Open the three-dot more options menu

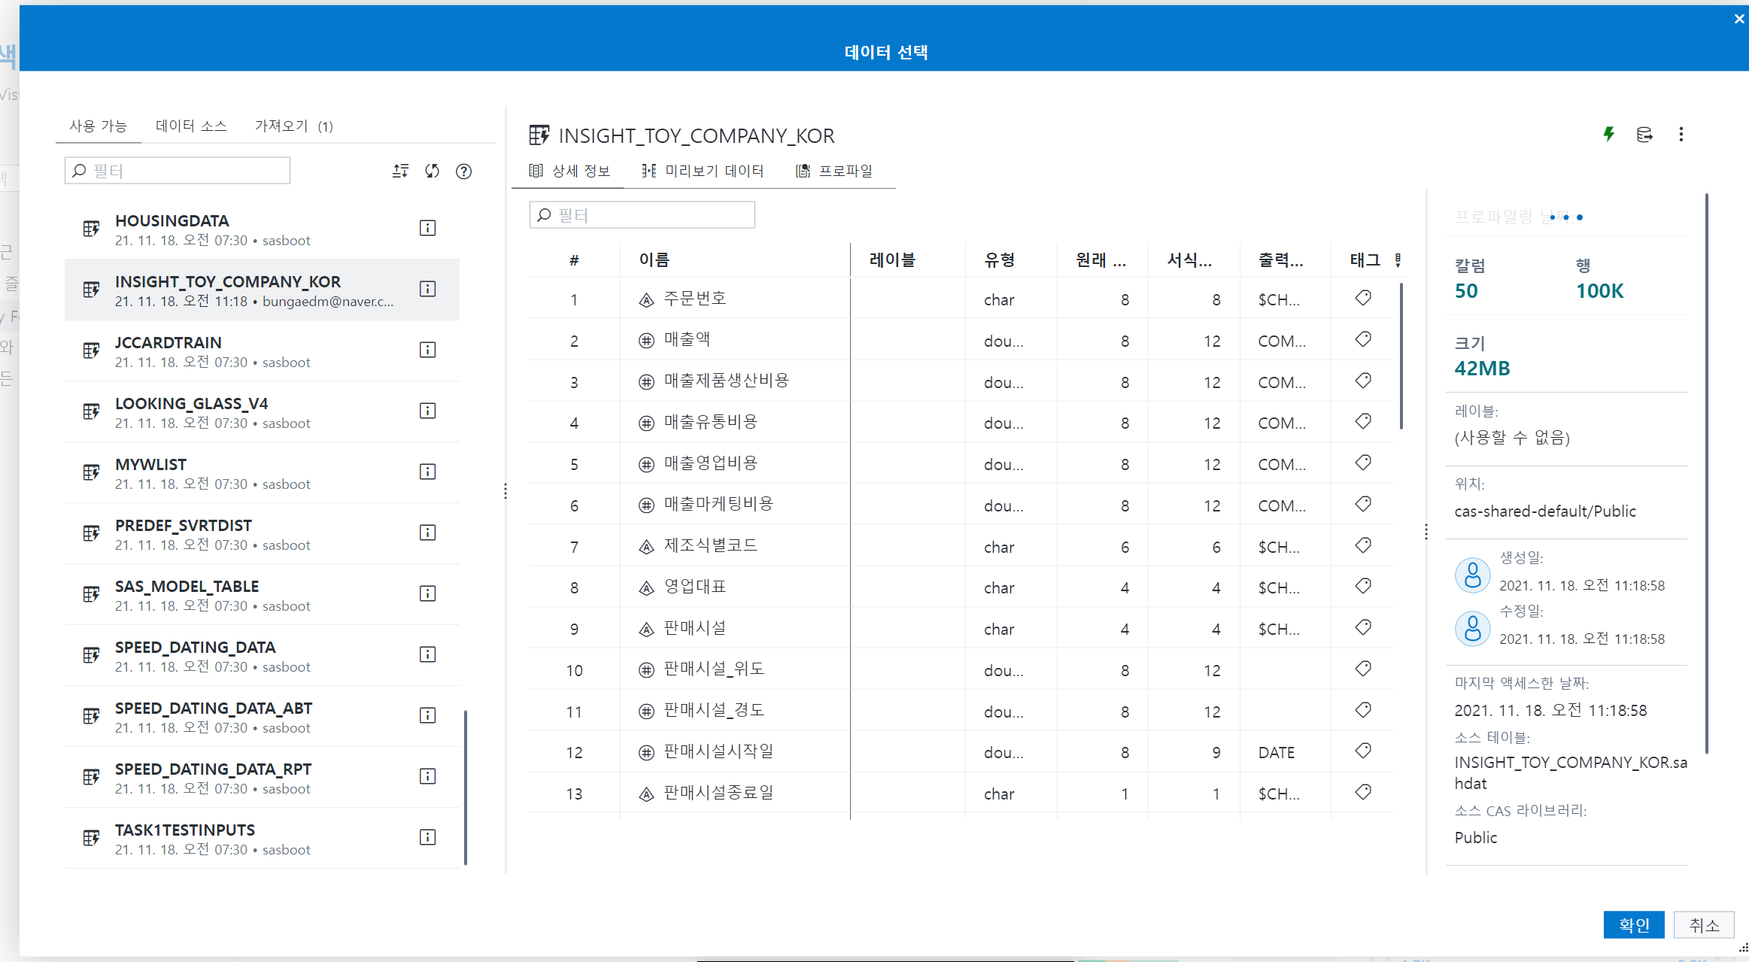pos(1681,135)
